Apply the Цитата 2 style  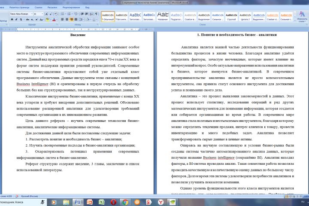point(245,17)
